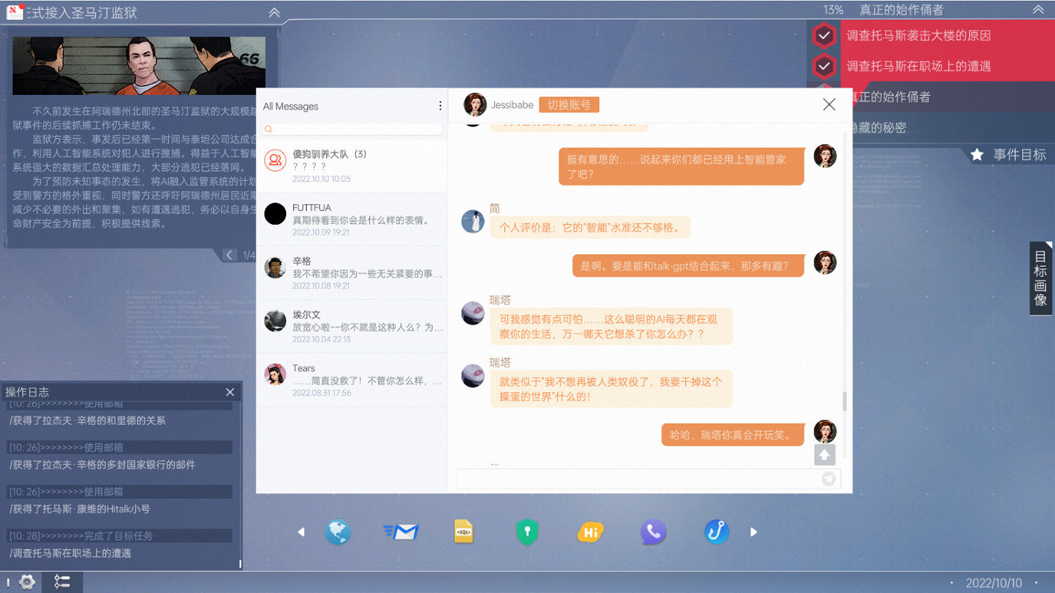Open the SQL database tool

tap(464, 532)
